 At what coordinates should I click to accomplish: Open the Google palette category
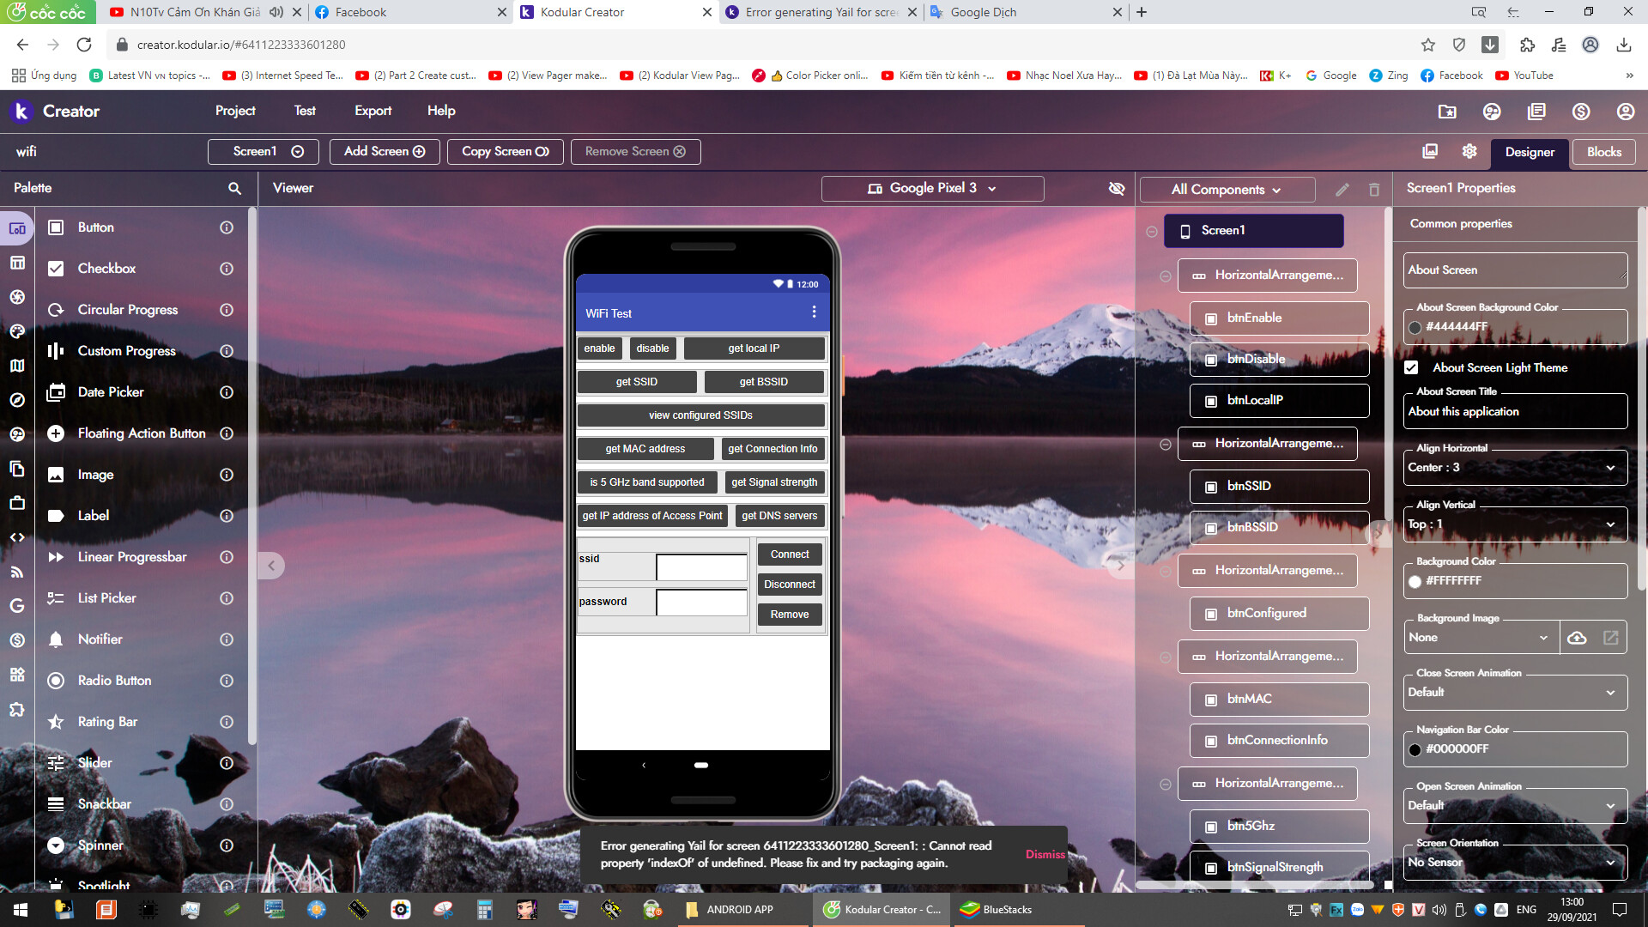click(17, 606)
